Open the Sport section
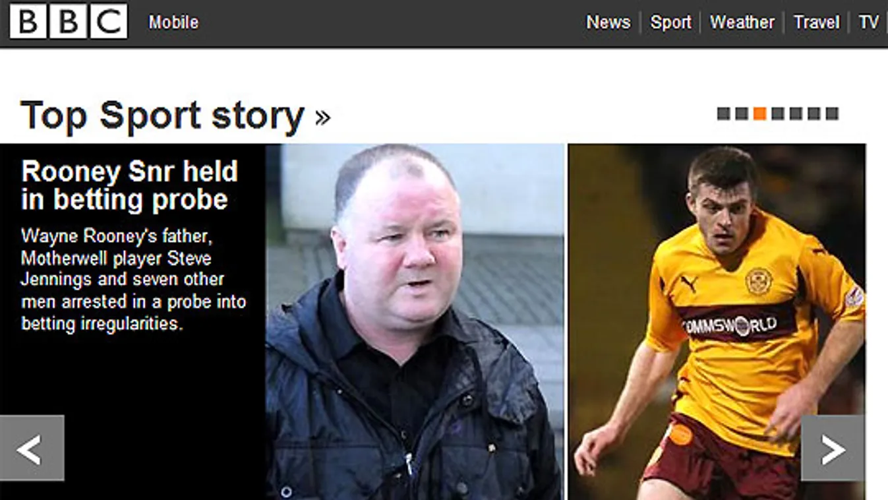Screen dimensions: 888x500 [x=670, y=22]
